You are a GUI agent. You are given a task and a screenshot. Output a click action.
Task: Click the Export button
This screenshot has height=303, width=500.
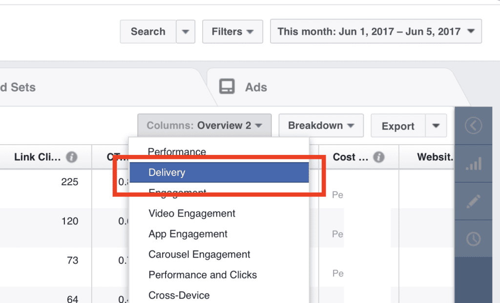tap(397, 125)
